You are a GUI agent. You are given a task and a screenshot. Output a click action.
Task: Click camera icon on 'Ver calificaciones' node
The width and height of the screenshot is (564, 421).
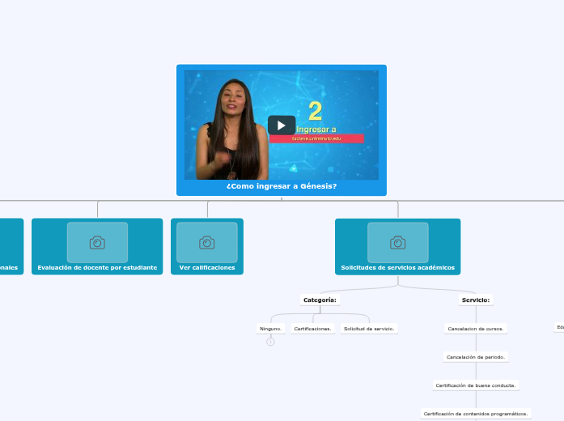click(207, 242)
